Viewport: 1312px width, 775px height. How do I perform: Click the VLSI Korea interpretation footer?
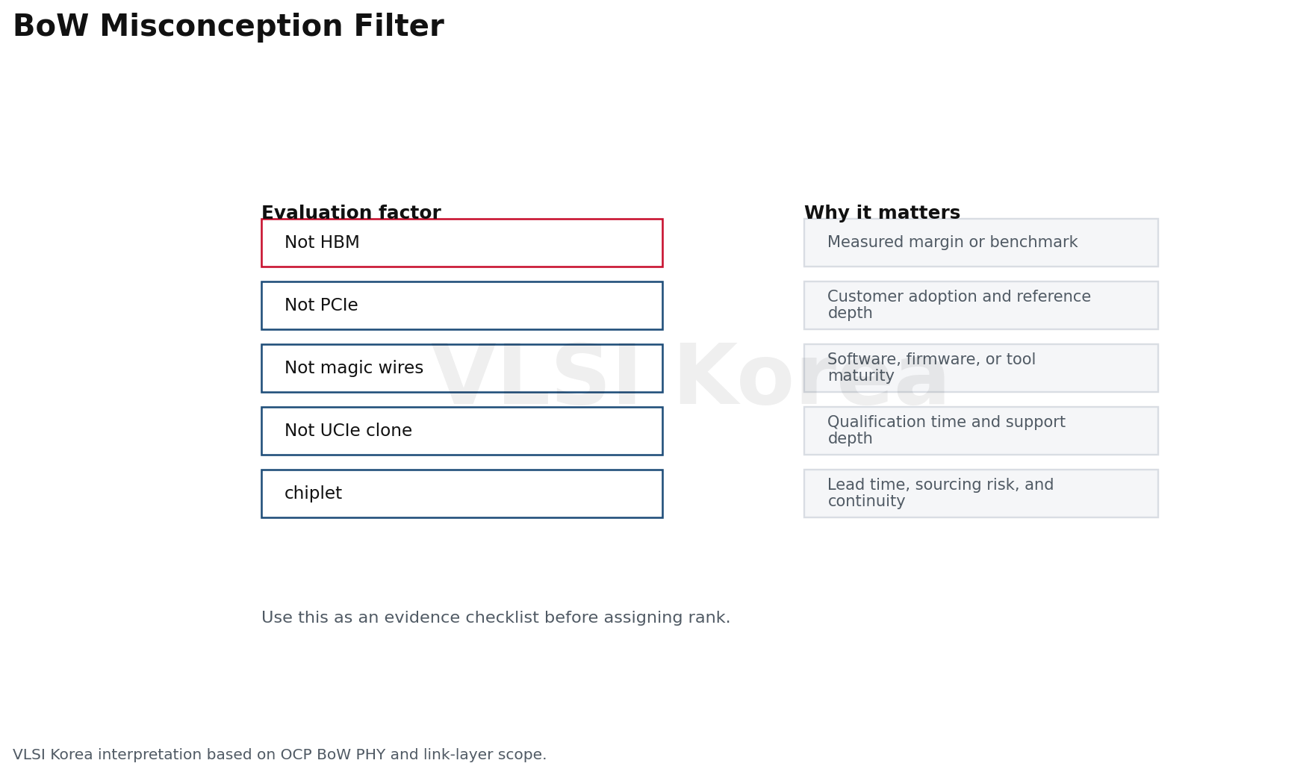click(279, 755)
